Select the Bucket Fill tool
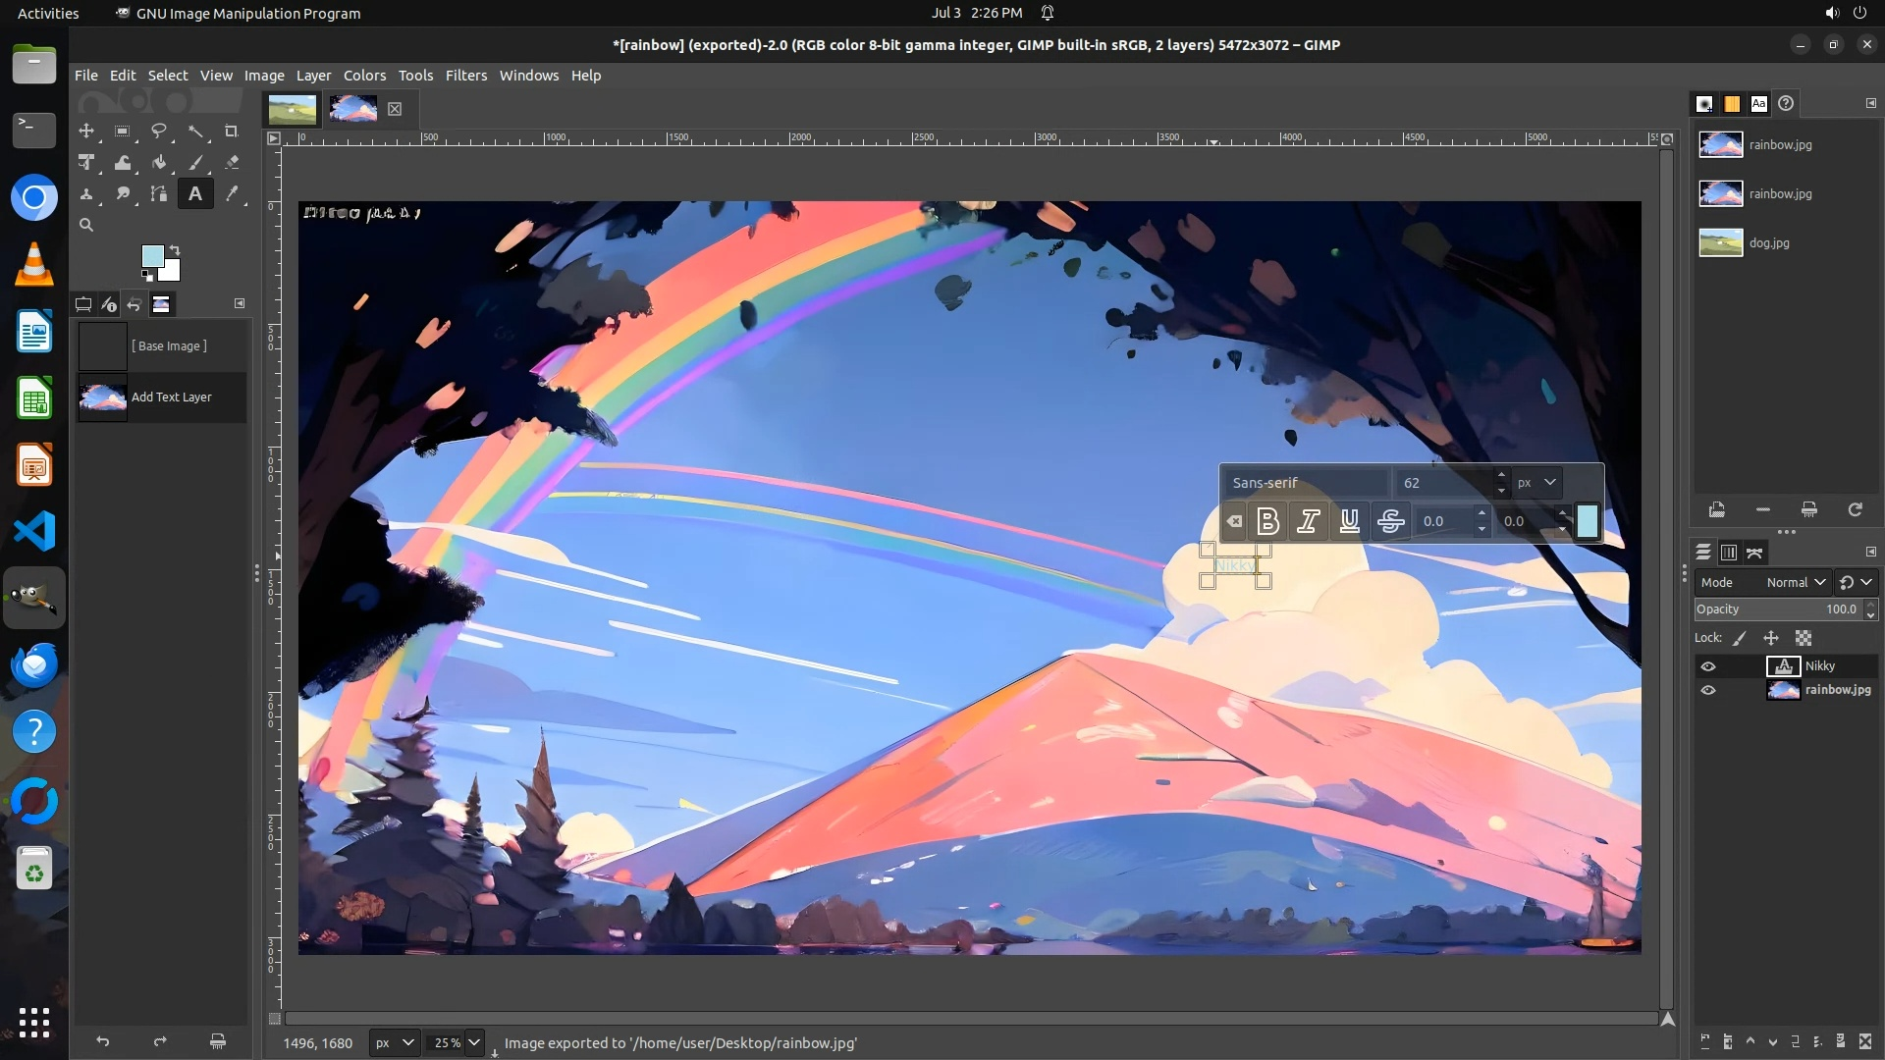The image size is (1885, 1060). (159, 163)
